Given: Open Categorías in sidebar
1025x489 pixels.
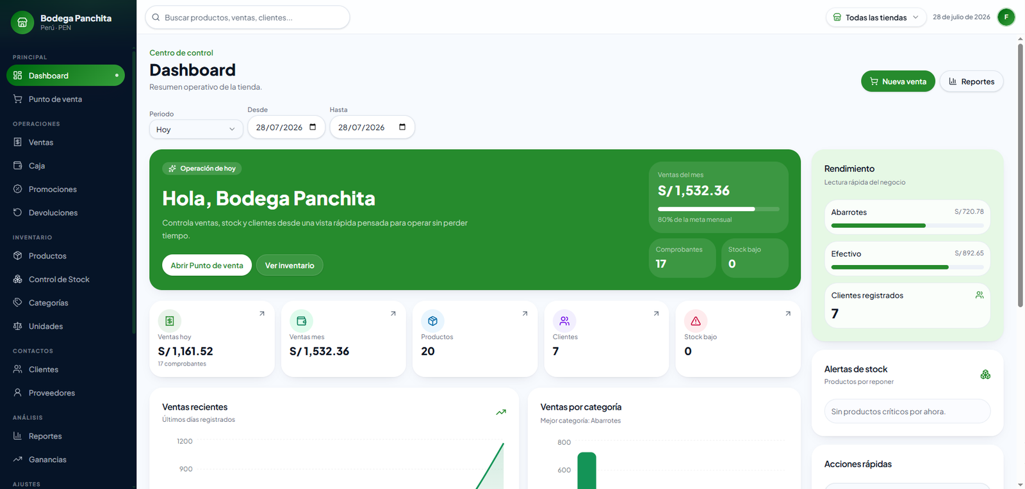Looking at the screenshot, I should coord(65,303).
